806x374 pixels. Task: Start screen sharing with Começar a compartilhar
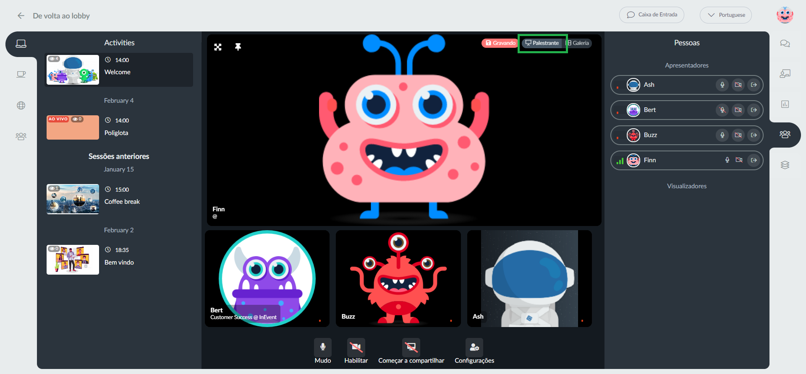(x=411, y=347)
